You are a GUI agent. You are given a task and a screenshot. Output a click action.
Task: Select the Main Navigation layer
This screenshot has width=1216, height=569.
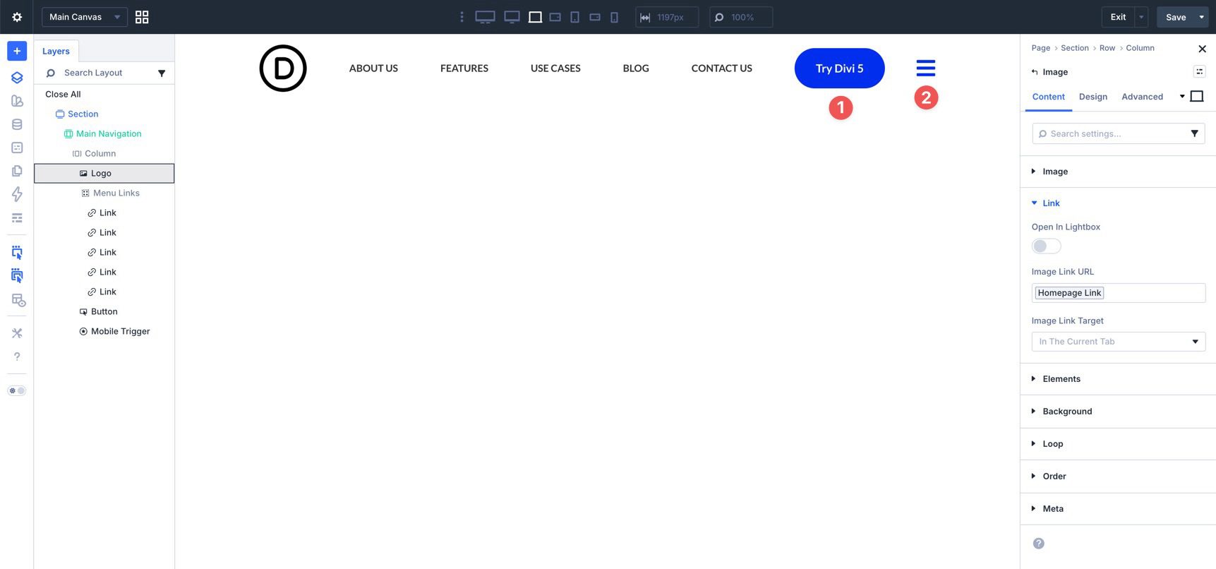click(x=104, y=133)
